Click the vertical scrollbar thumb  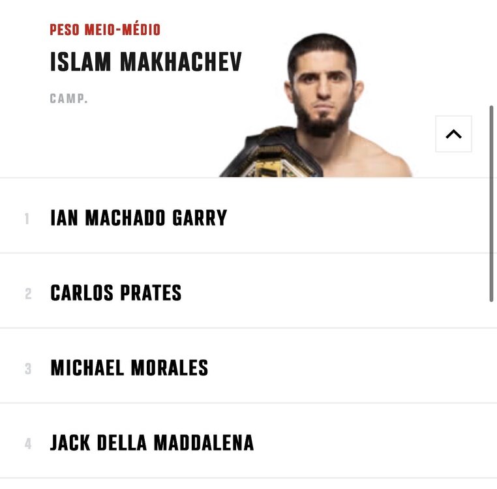[491, 203]
